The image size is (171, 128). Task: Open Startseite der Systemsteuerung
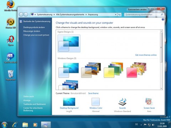click(37, 21)
